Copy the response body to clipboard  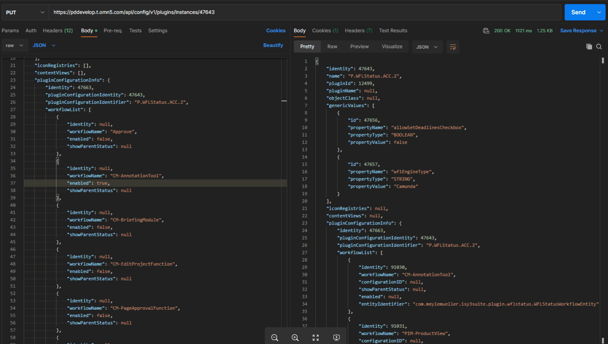tap(589, 47)
